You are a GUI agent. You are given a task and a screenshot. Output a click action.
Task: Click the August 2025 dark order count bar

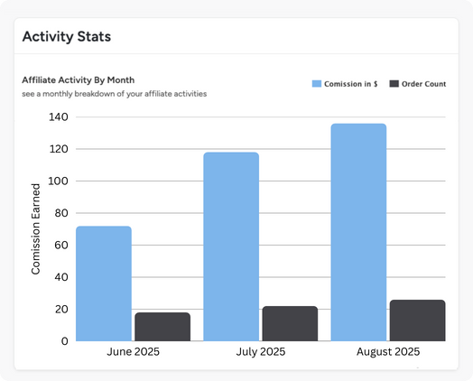click(x=418, y=321)
